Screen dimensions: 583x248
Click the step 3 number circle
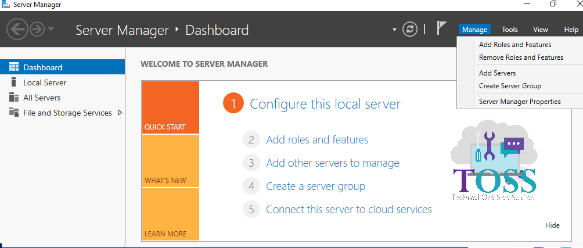click(x=251, y=163)
